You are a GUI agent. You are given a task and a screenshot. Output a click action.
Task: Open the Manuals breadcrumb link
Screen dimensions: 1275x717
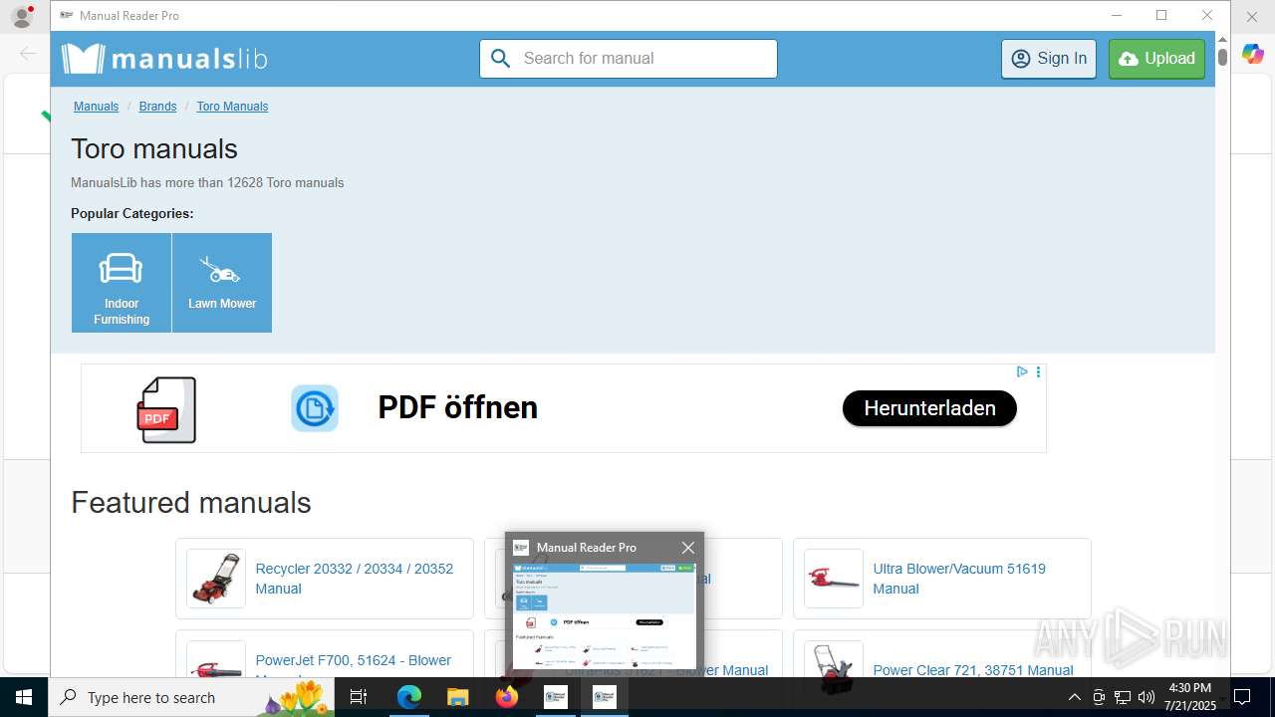click(x=96, y=107)
